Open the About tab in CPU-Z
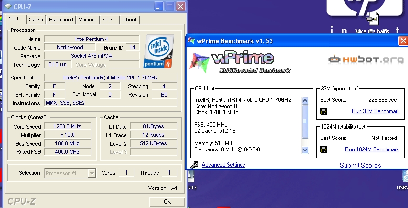Screen dimensions: 408x208 129,20
